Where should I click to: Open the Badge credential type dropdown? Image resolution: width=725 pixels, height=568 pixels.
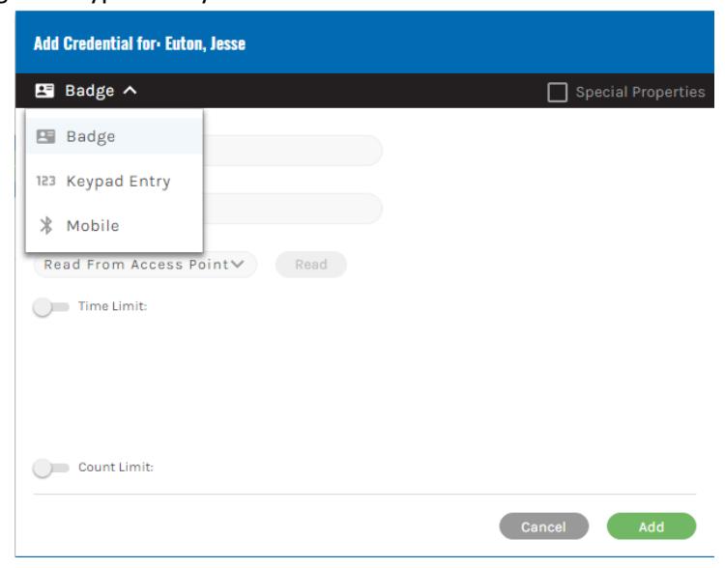tap(86, 91)
